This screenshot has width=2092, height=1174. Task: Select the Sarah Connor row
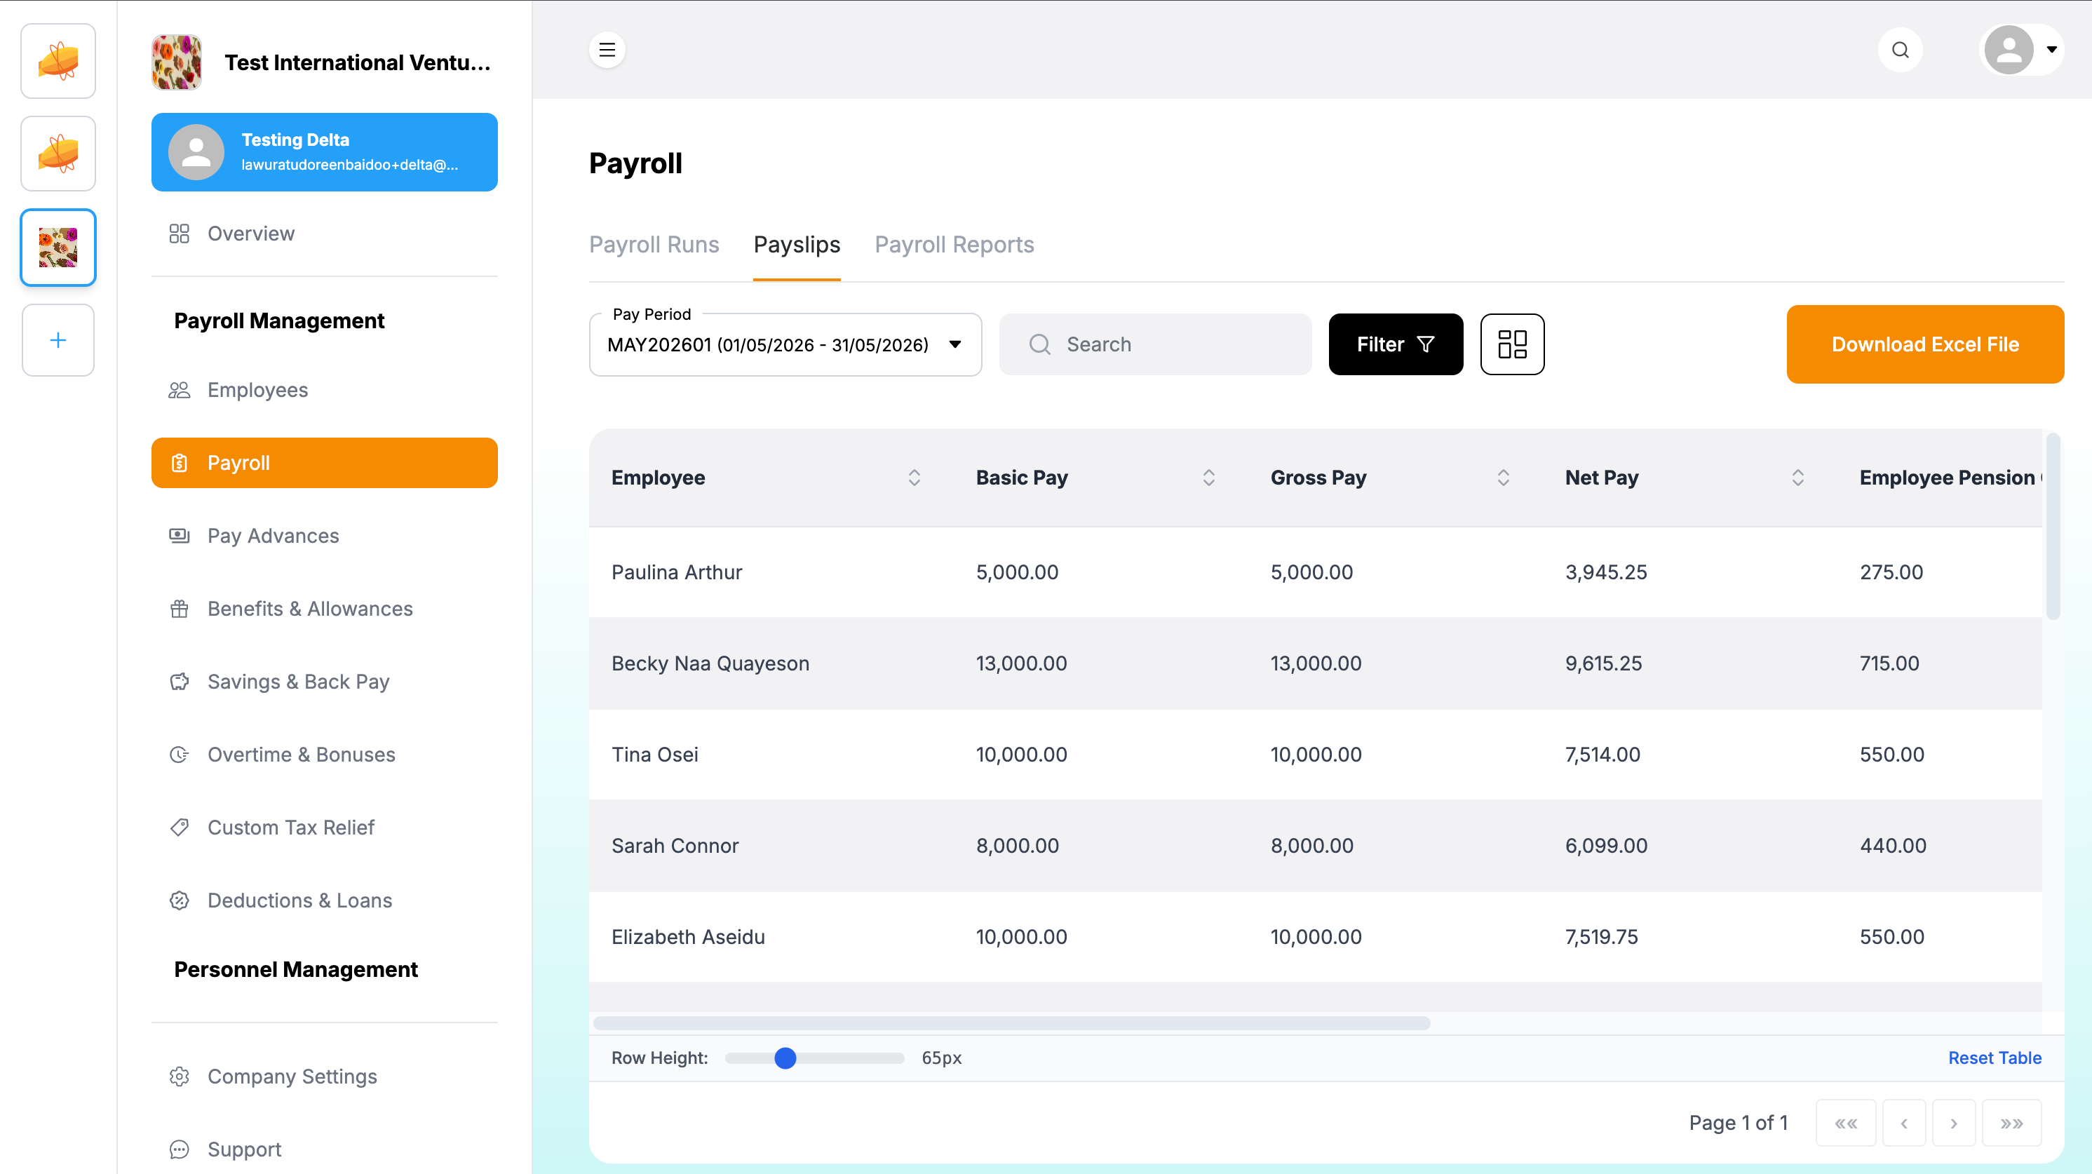1315,845
